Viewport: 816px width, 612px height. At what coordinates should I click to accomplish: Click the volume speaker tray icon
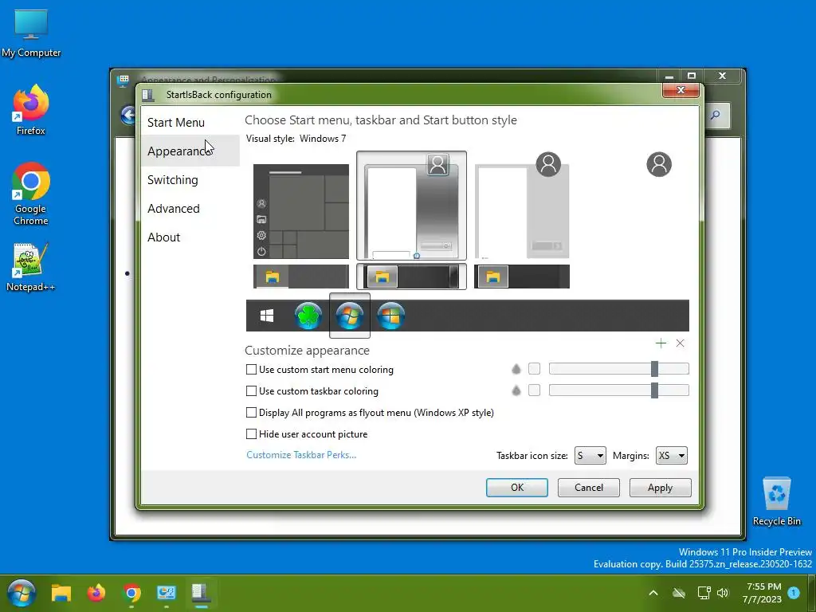click(722, 593)
